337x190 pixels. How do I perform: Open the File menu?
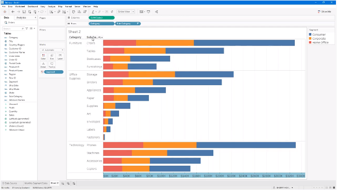pyautogui.click(x=4, y=7)
